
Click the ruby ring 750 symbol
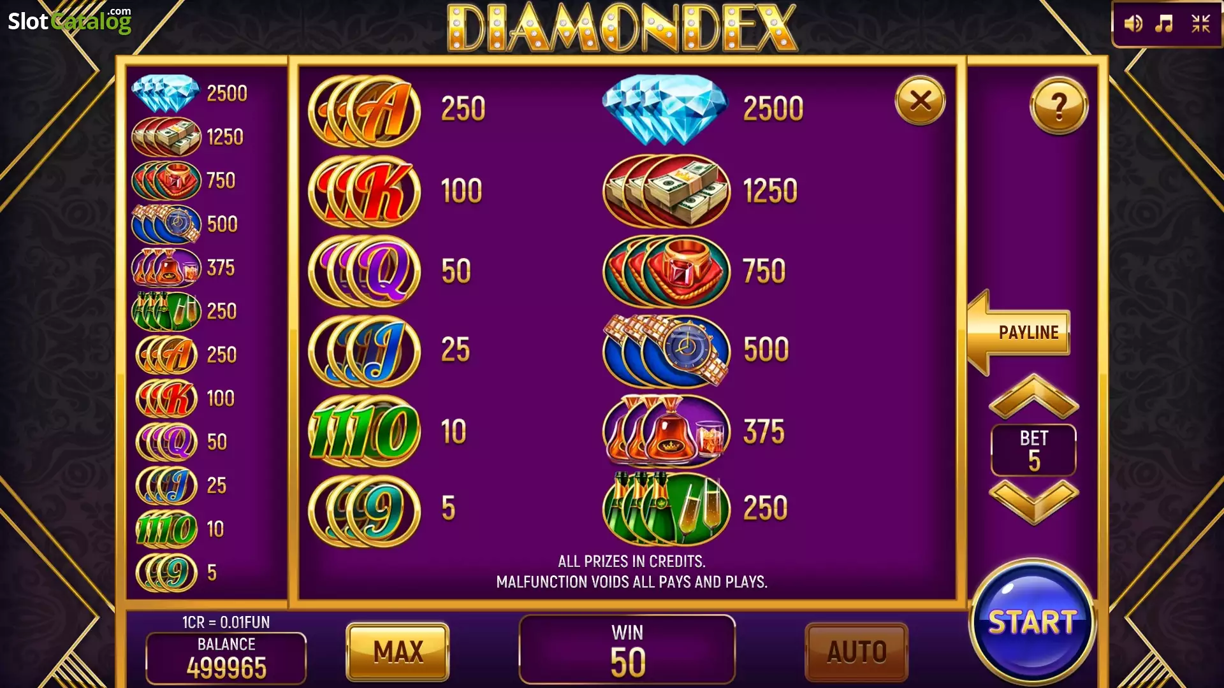pyautogui.click(x=666, y=271)
